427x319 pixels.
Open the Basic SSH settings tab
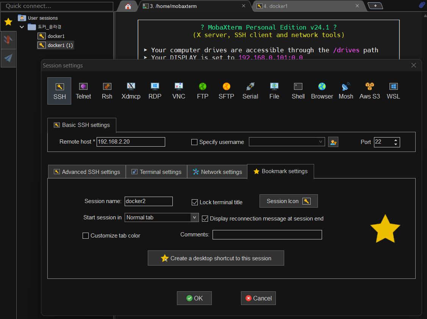(x=82, y=125)
